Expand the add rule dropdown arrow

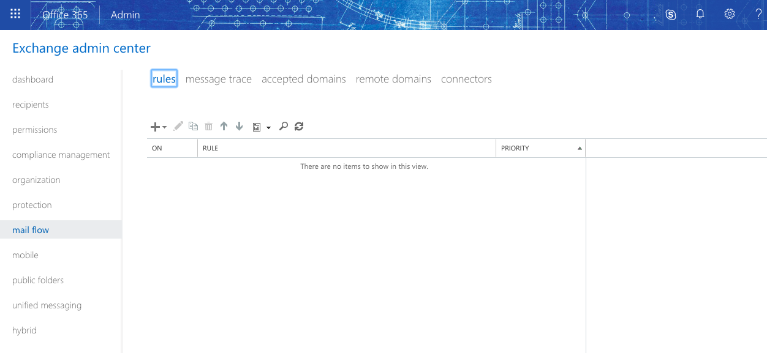click(165, 127)
